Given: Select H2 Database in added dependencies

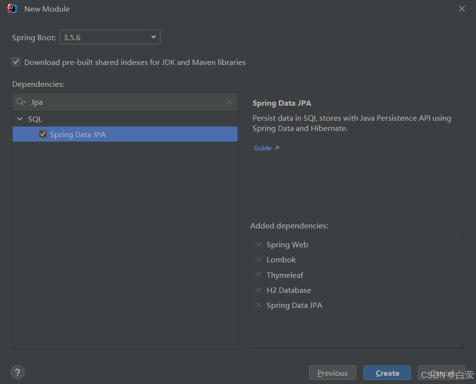Looking at the screenshot, I should pyautogui.click(x=289, y=290).
